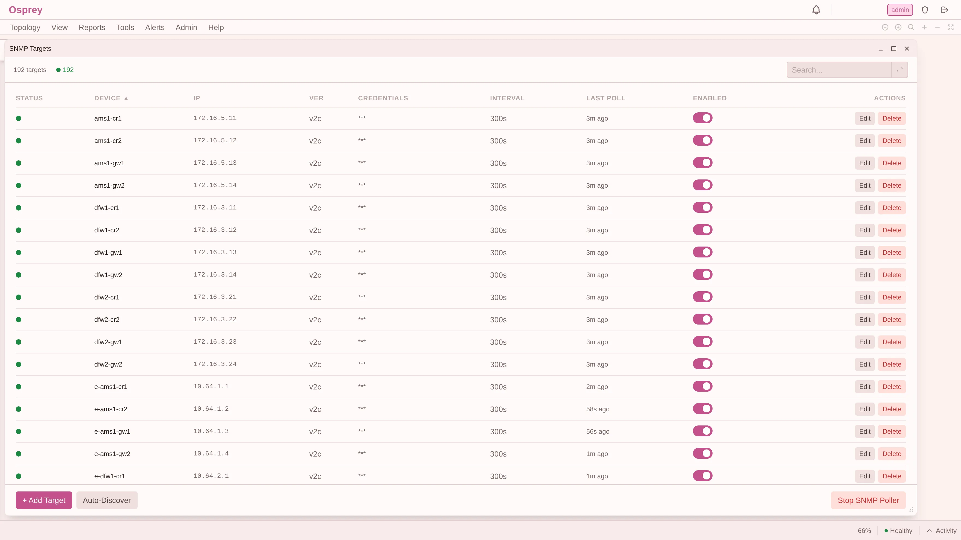The image size is (961, 540).
Task: Click the '192 targets' count label
Action: pos(30,70)
